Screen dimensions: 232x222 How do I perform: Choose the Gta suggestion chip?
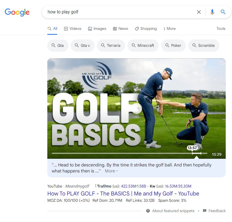coord(58,45)
